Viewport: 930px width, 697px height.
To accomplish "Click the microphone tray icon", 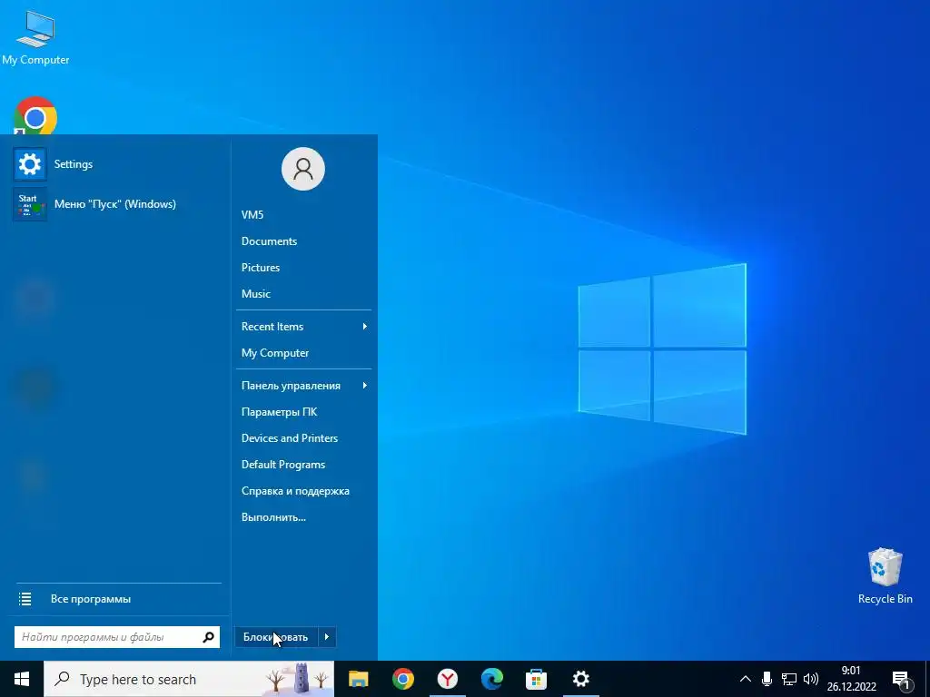I will [767, 679].
